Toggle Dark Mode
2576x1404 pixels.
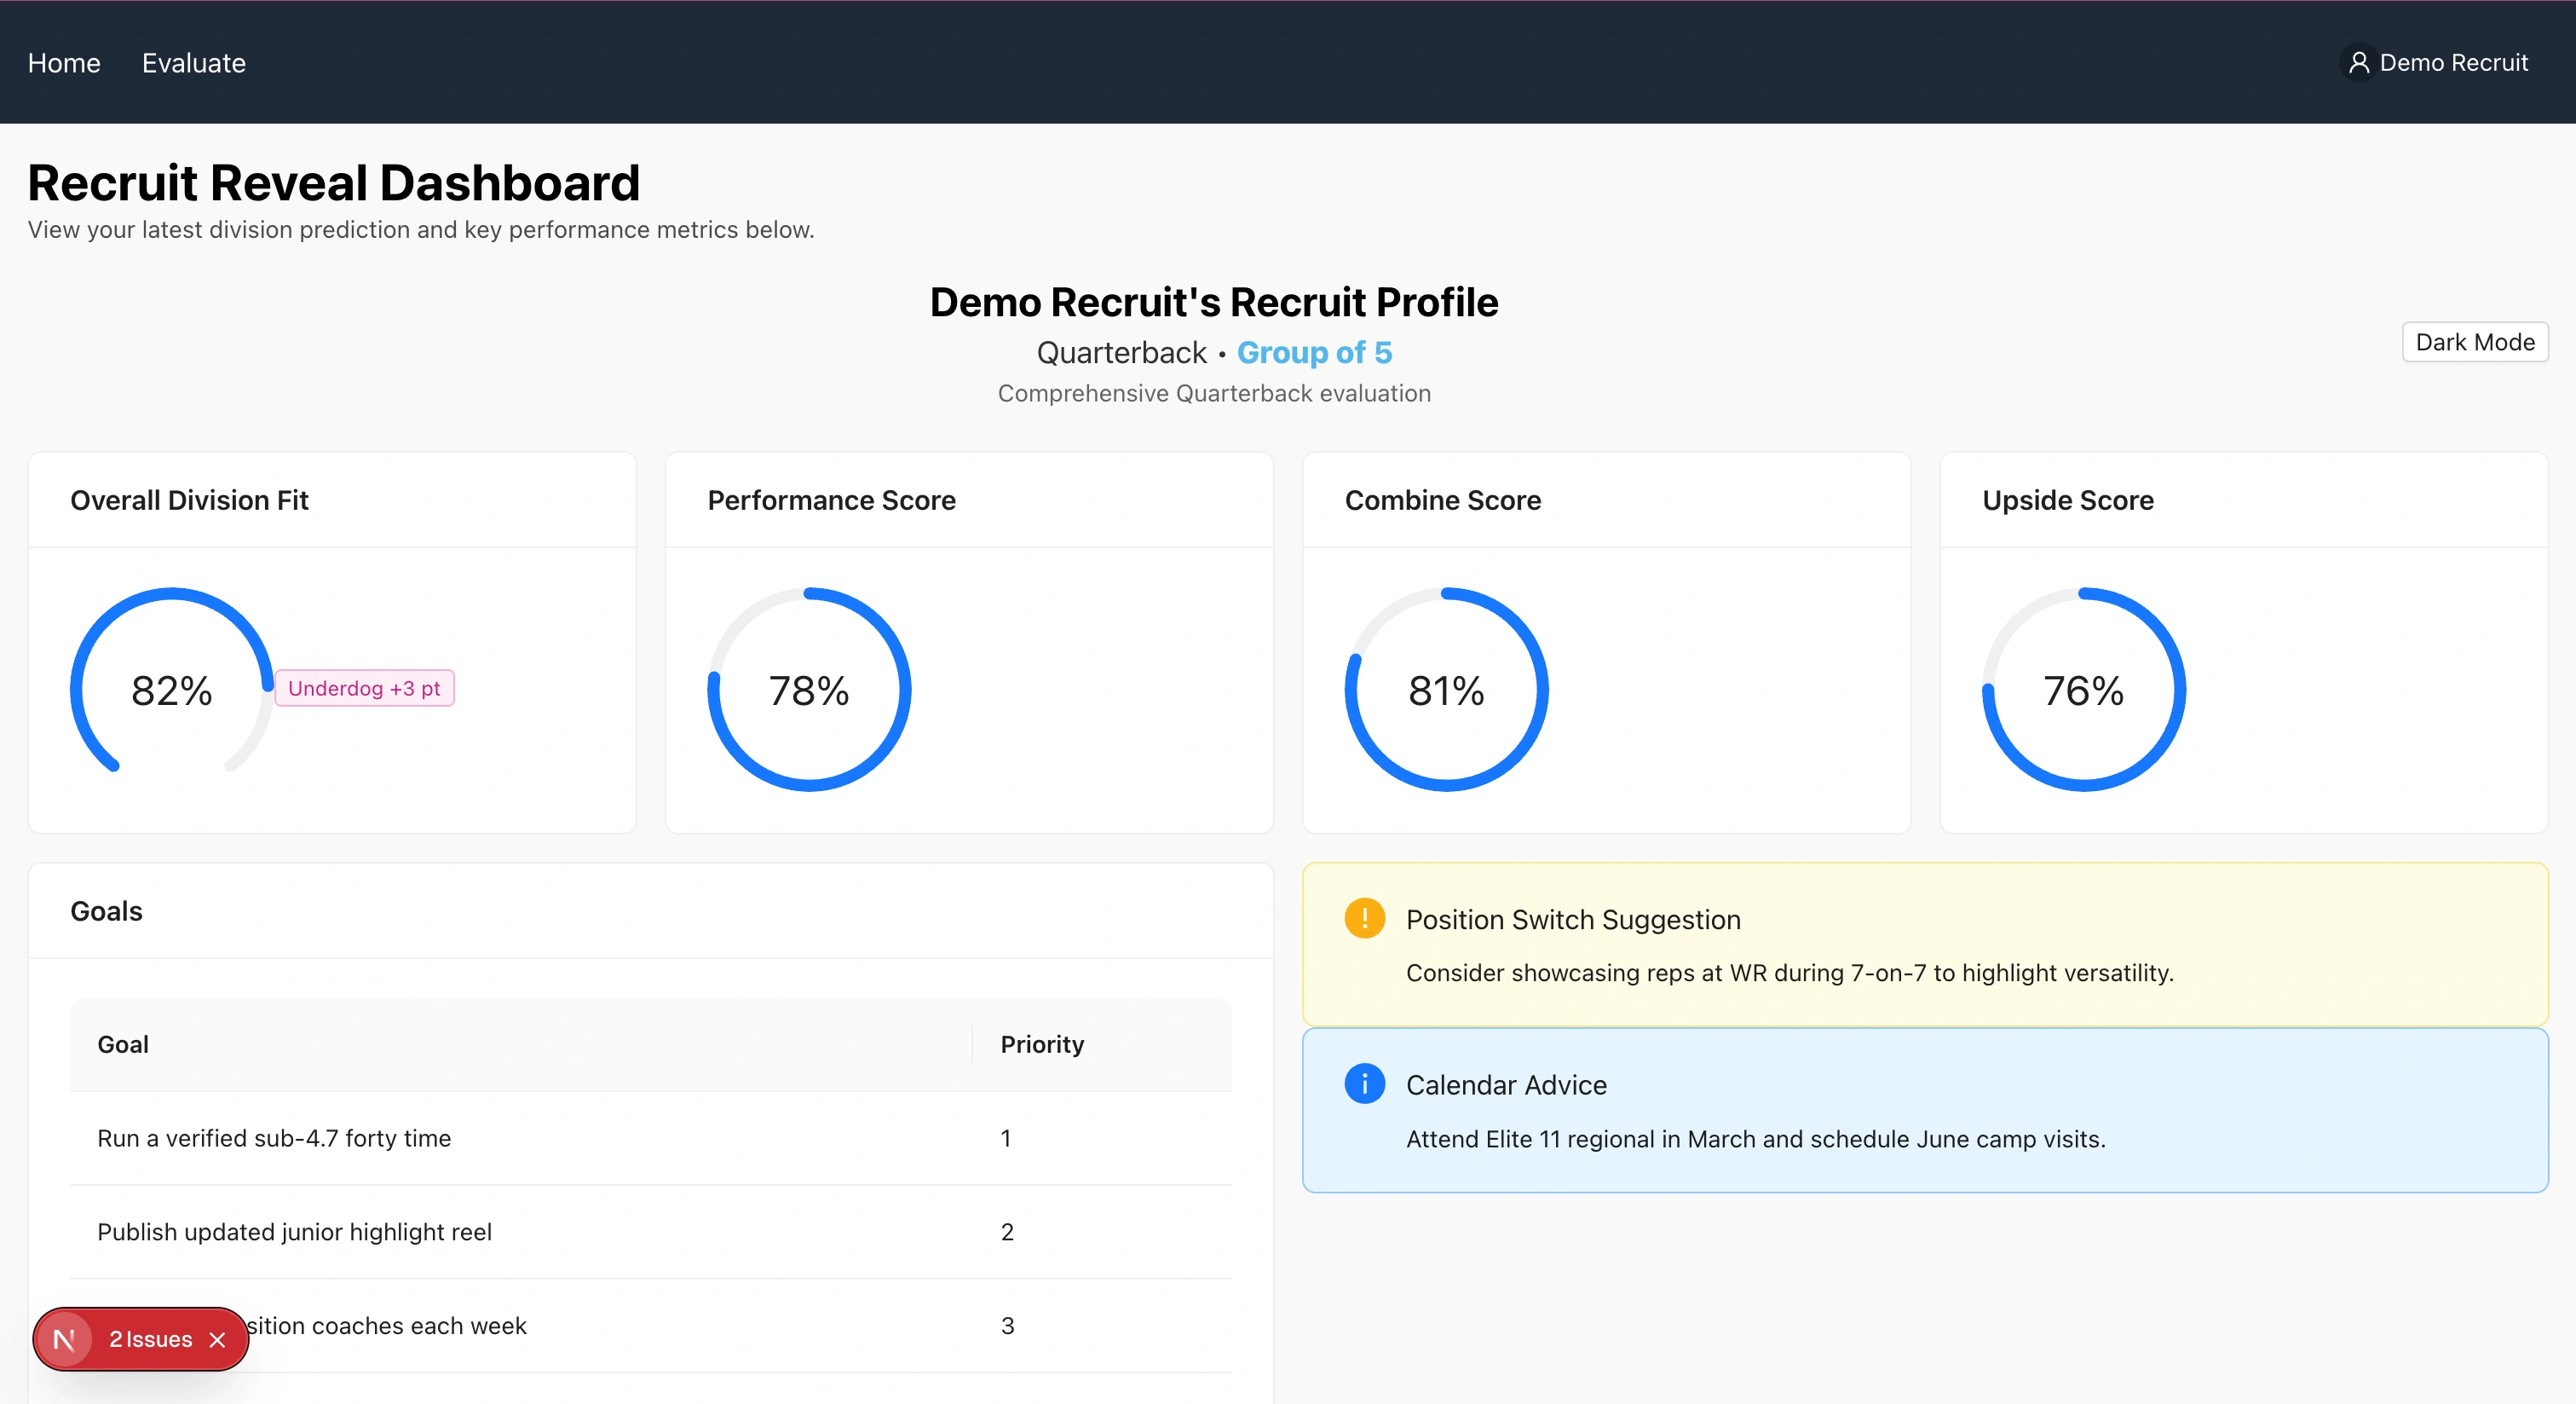(x=2474, y=342)
